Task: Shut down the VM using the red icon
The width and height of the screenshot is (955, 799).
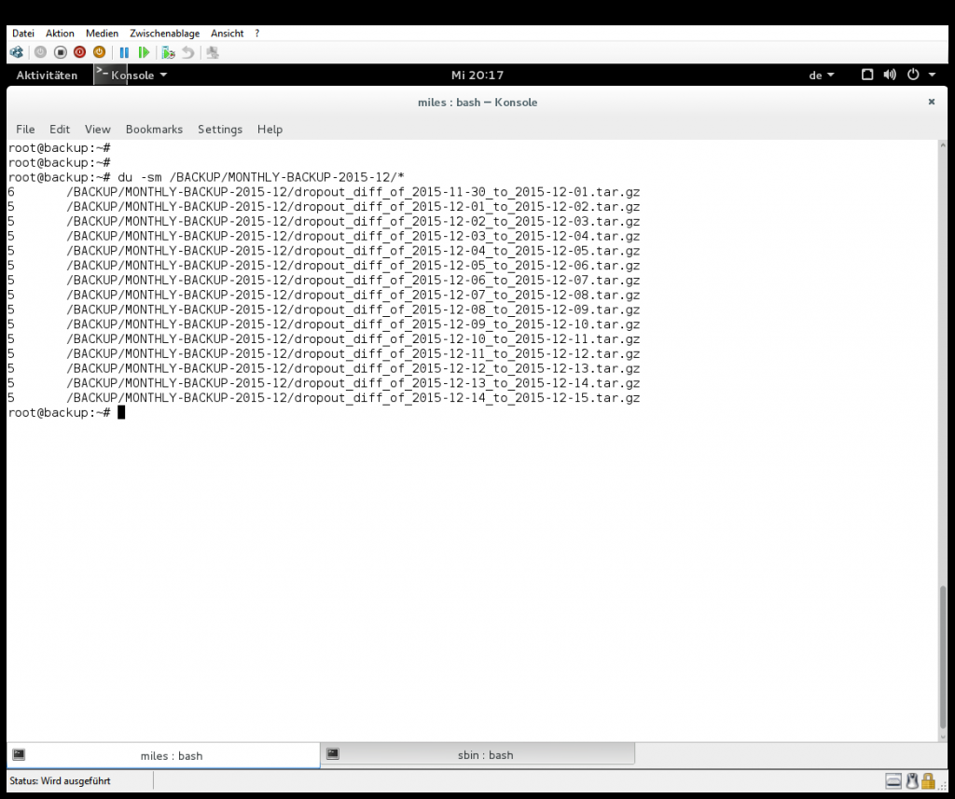Action: [x=80, y=52]
